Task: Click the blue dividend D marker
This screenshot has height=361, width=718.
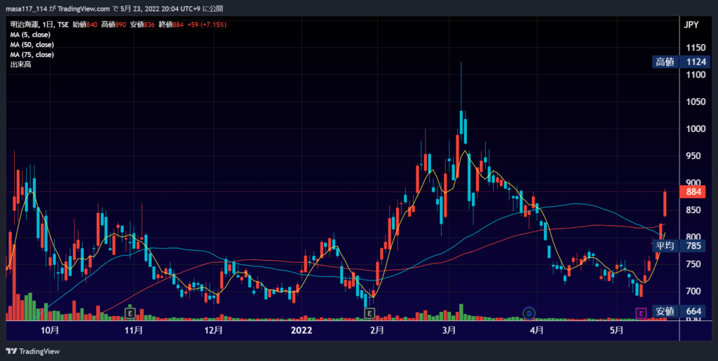Action: [529, 313]
